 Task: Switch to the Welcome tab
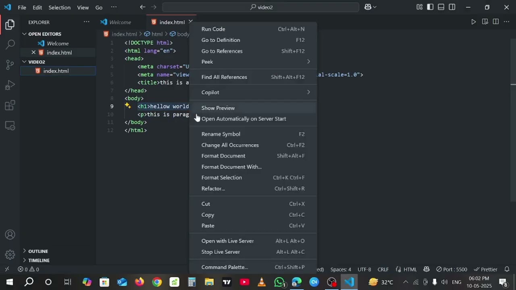[x=120, y=22]
